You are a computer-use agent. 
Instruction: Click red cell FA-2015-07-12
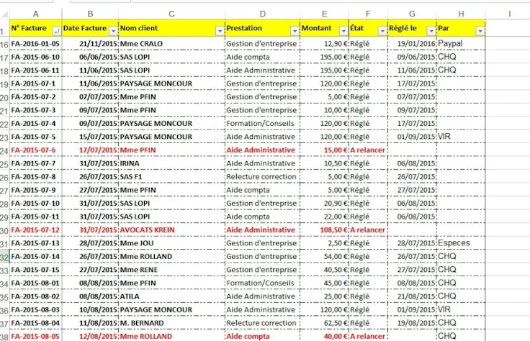[35, 230]
